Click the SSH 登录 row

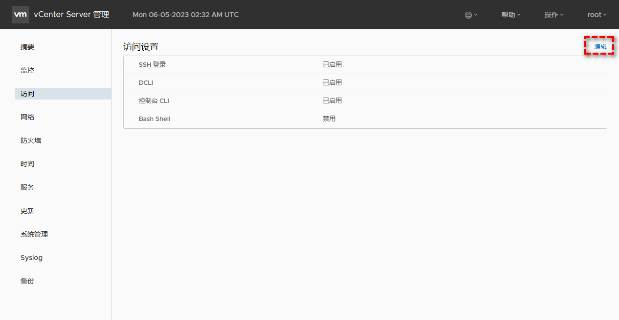pos(365,65)
